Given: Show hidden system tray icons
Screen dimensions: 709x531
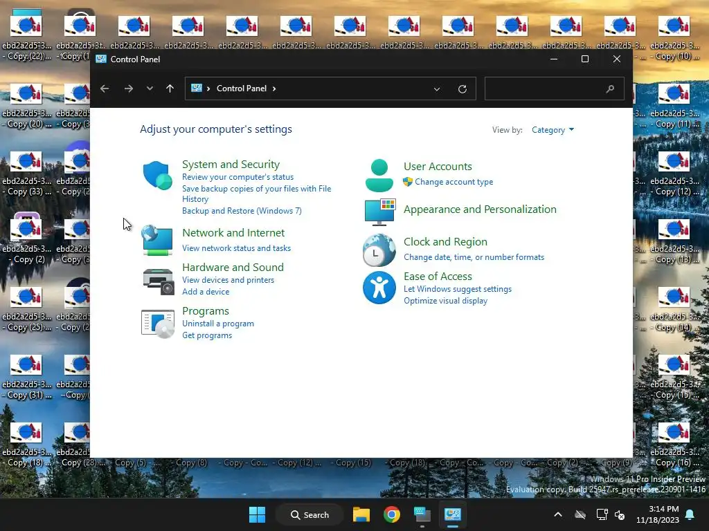Looking at the screenshot, I should tap(558, 514).
